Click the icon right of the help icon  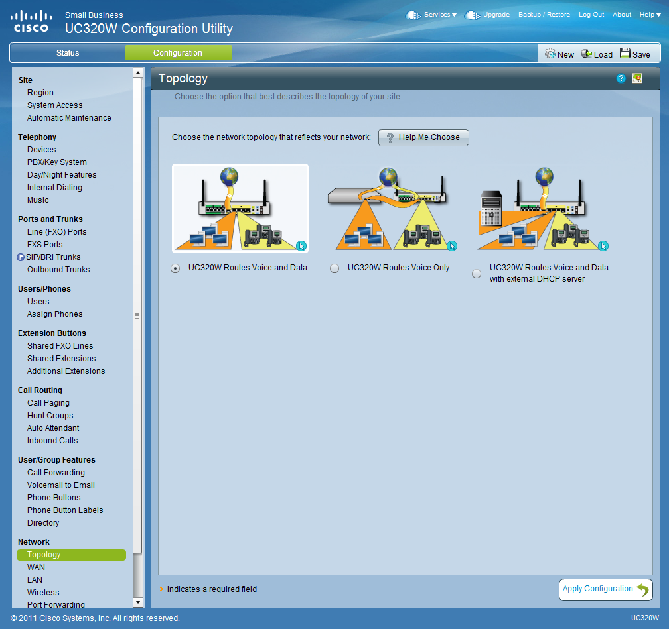point(637,78)
